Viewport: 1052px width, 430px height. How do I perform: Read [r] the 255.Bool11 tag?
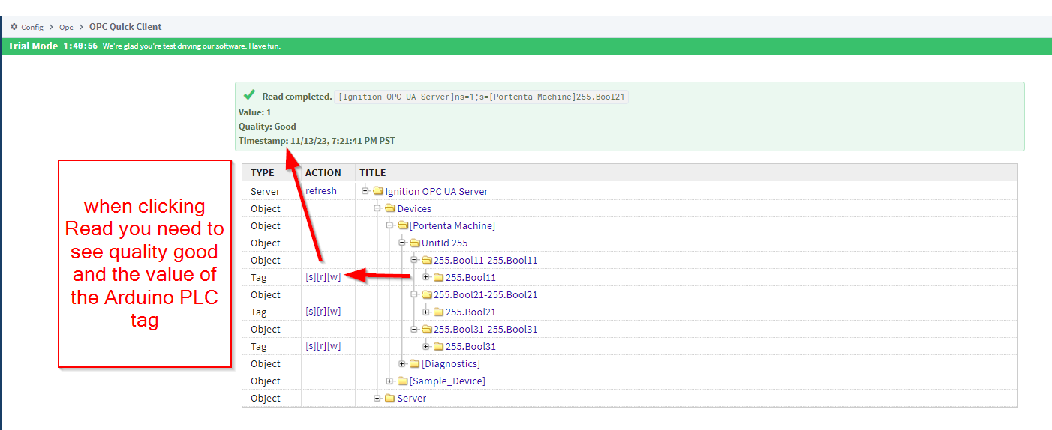[x=321, y=277]
